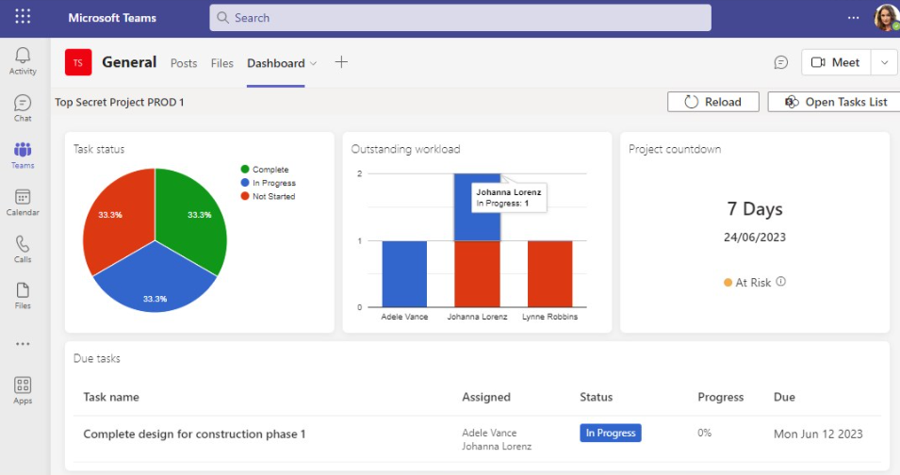The height and width of the screenshot is (475, 900).
Task: Click In Progress legend blue dot
Action: click(245, 183)
